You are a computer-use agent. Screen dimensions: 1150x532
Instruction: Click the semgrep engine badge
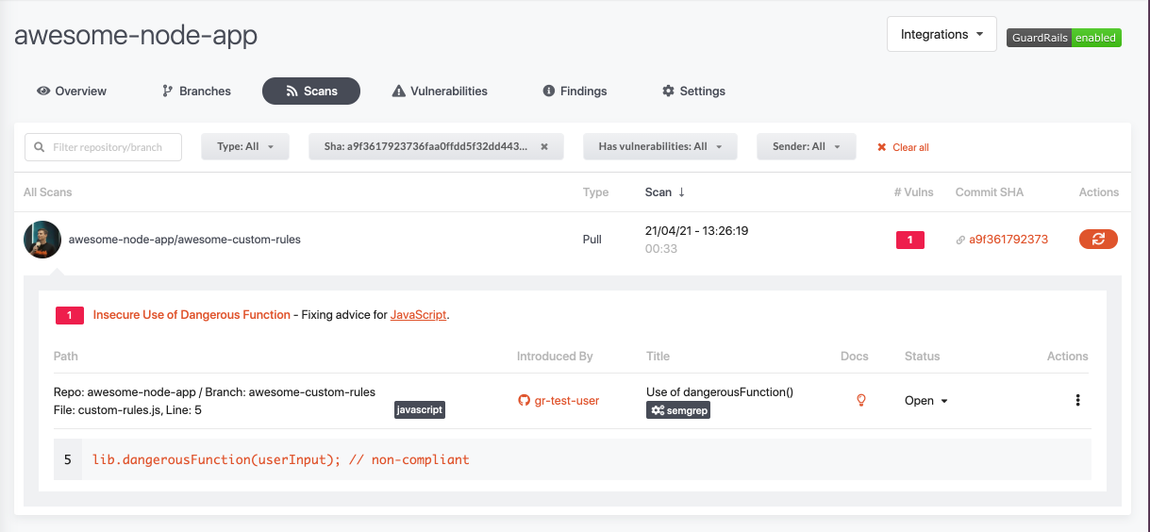pyautogui.click(x=678, y=410)
